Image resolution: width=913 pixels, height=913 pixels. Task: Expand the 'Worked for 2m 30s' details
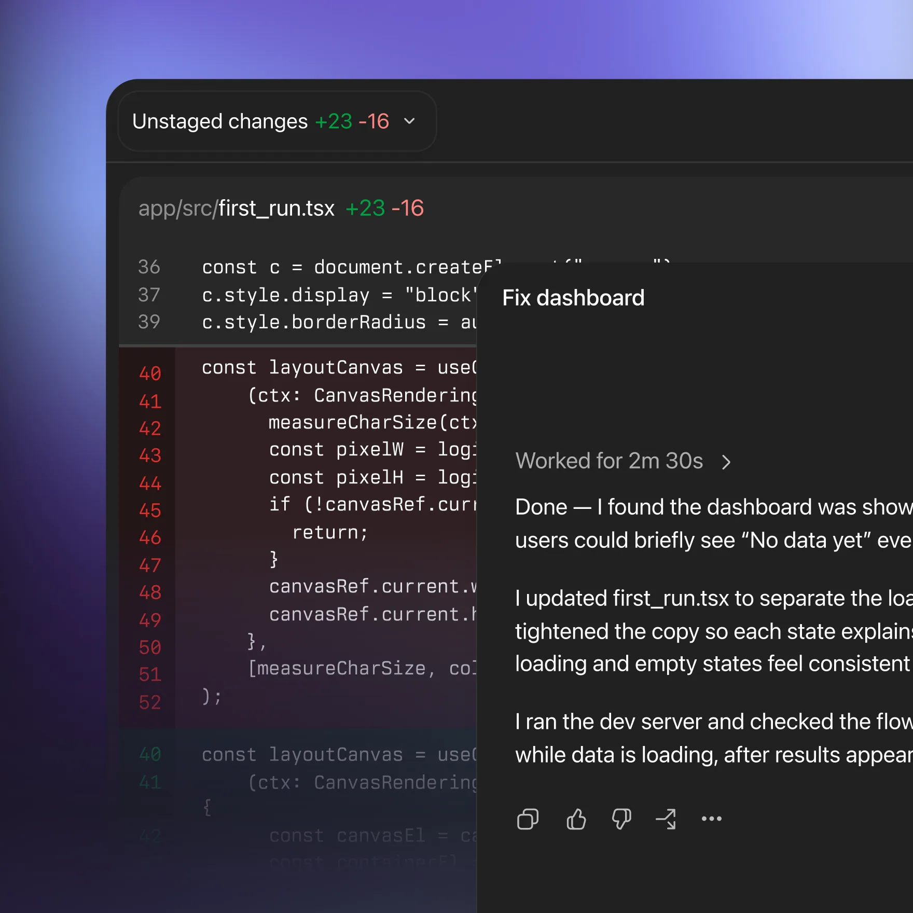tap(622, 461)
